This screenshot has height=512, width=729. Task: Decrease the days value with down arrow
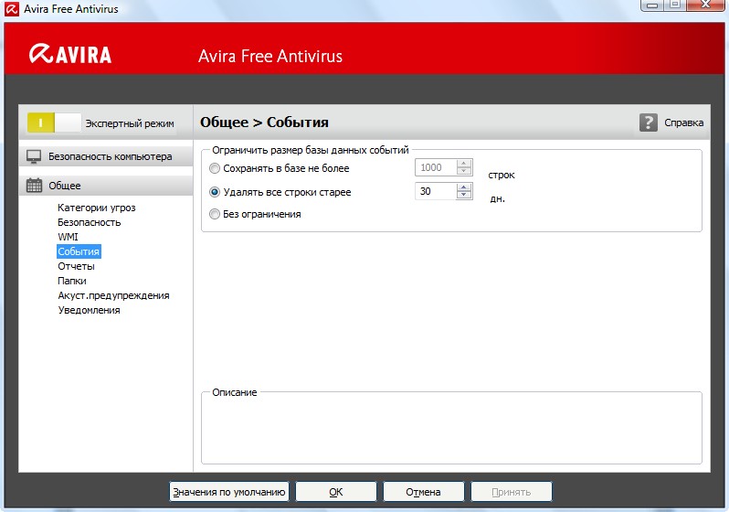point(463,195)
